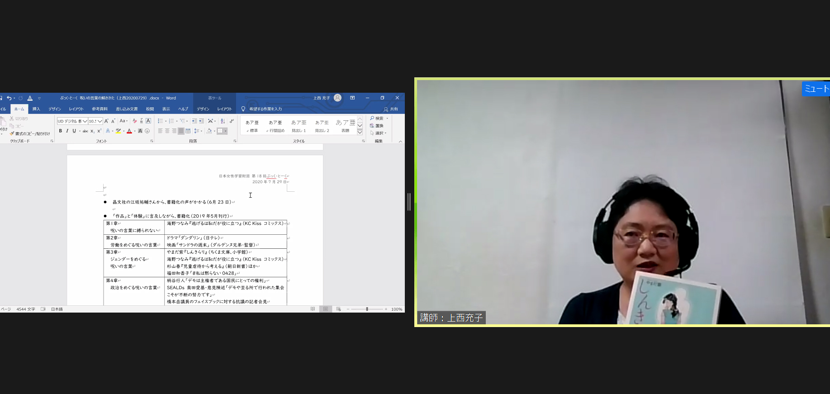Center align the text
Image resolution: width=830 pixels, height=394 pixels.
tap(167, 131)
